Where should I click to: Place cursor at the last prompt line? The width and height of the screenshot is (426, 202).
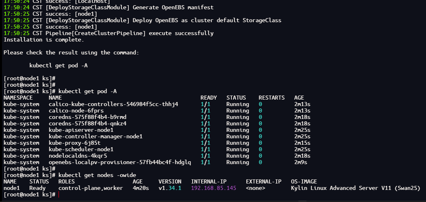59,195
